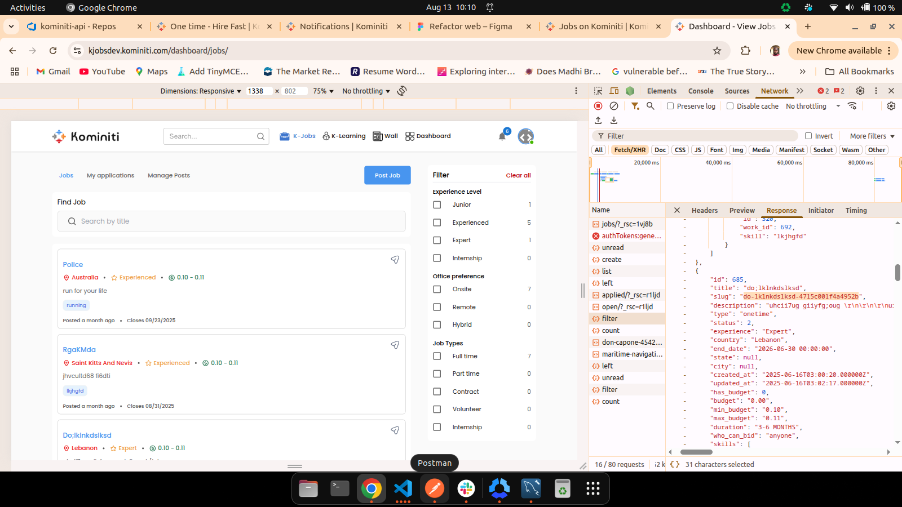902x507 pixels.
Task: Click the DevTools record network log icon
Action: [x=598, y=106]
